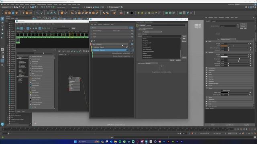Click first Hypershade toolbar icon
257x144 pixels.
coord(18,28)
